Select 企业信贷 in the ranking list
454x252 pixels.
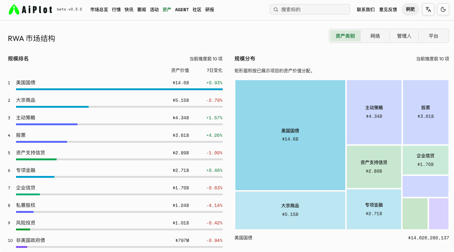point(26,188)
